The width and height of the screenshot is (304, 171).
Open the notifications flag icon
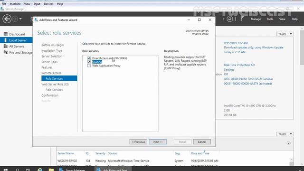pos(242,19)
